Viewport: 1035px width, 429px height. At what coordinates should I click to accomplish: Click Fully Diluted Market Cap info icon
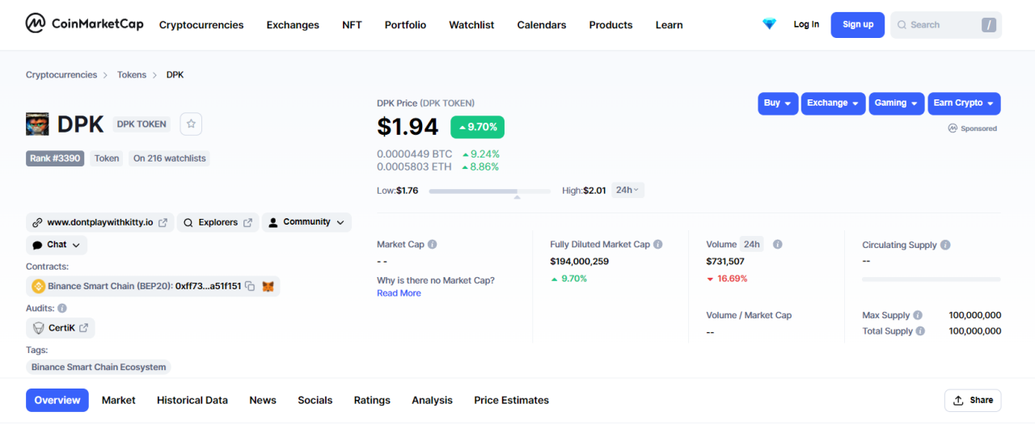[657, 244]
